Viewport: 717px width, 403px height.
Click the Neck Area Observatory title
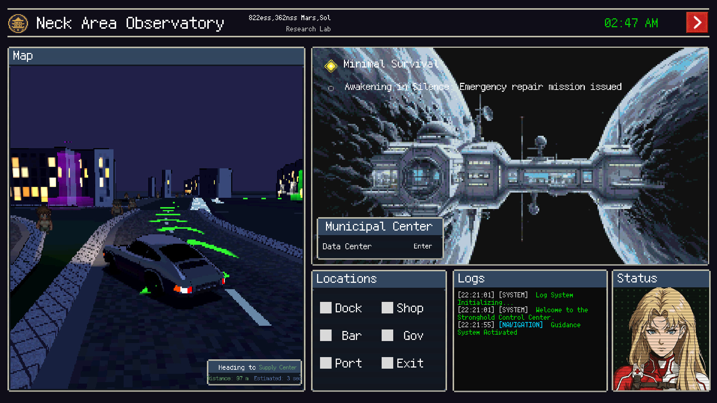(130, 24)
